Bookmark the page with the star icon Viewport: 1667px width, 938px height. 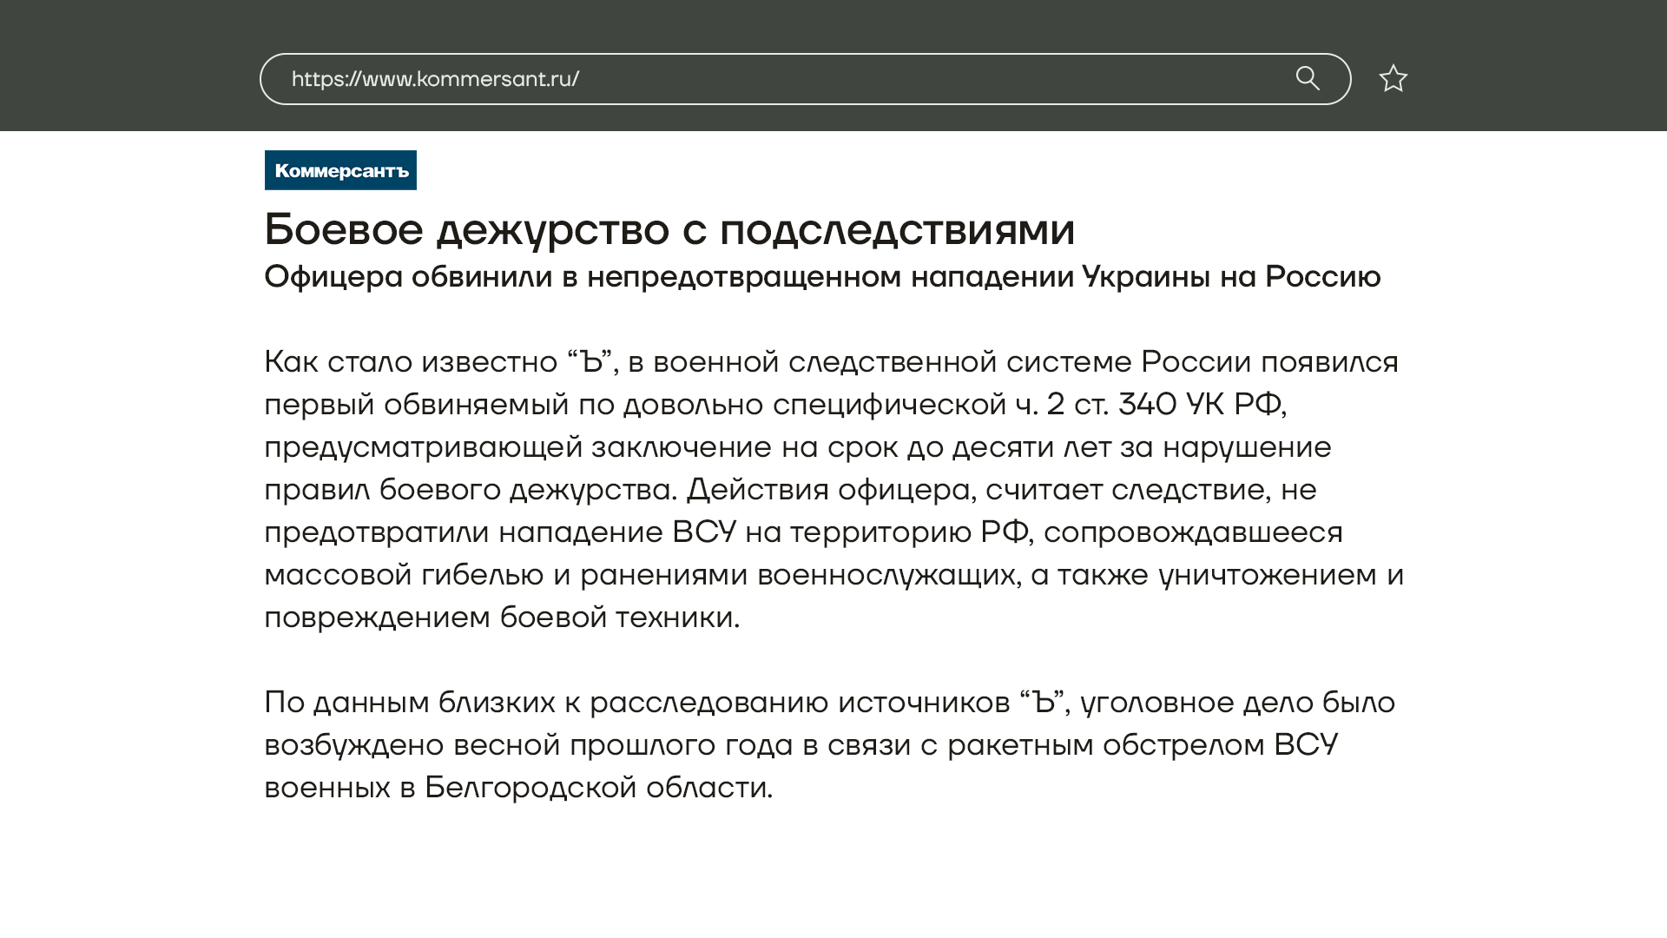[1393, 79]
